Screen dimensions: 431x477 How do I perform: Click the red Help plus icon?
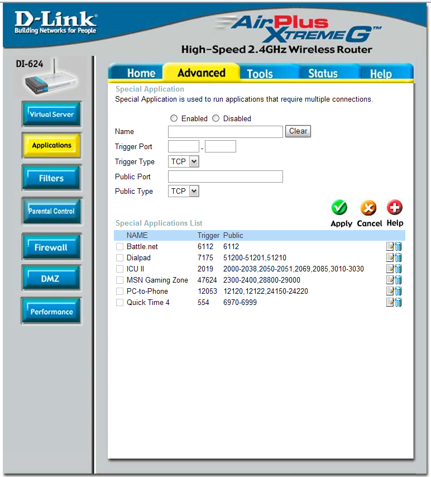tap(395, 207)
